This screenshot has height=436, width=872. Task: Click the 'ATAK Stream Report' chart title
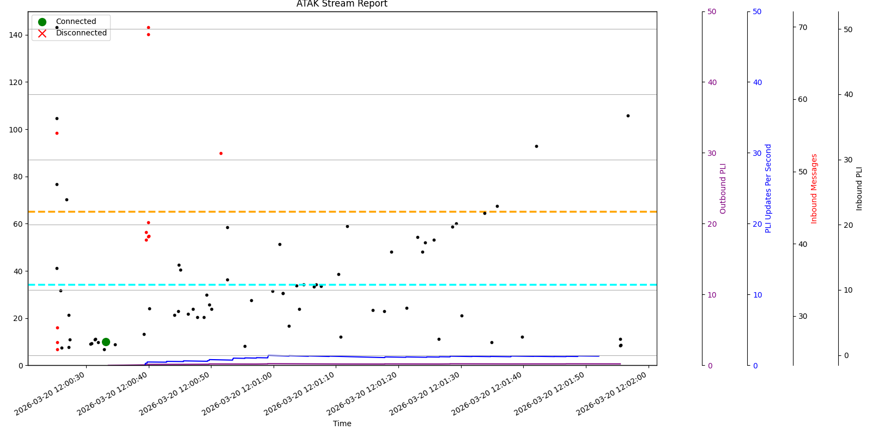point(342,4)
